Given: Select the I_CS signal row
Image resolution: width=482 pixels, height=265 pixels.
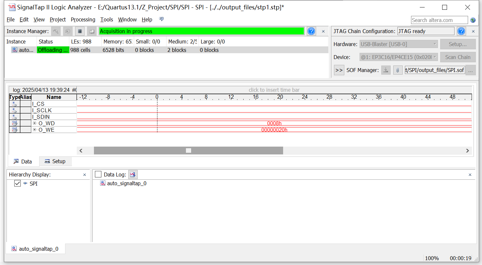Looking at the screenshot, I should [38, 104].
